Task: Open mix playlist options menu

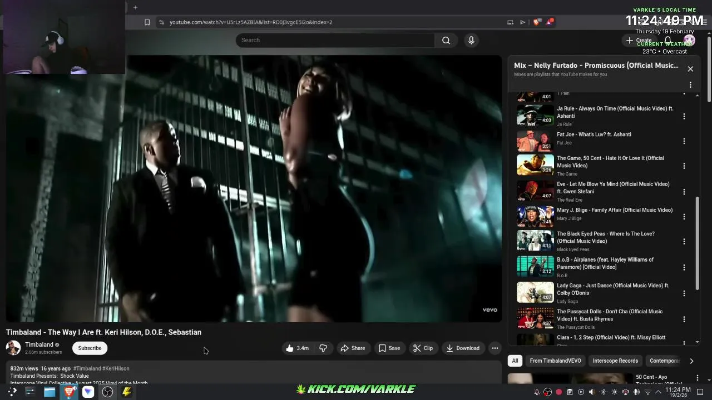Action: [690, 85]
